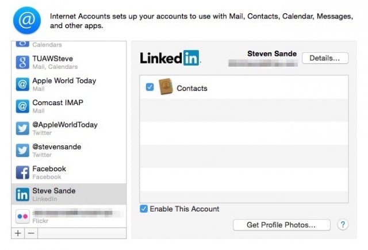Image resolution: width=368 pixels, height=250 pixels.
Task: Click the Contacts address book icon
Action: coord(166,87)
